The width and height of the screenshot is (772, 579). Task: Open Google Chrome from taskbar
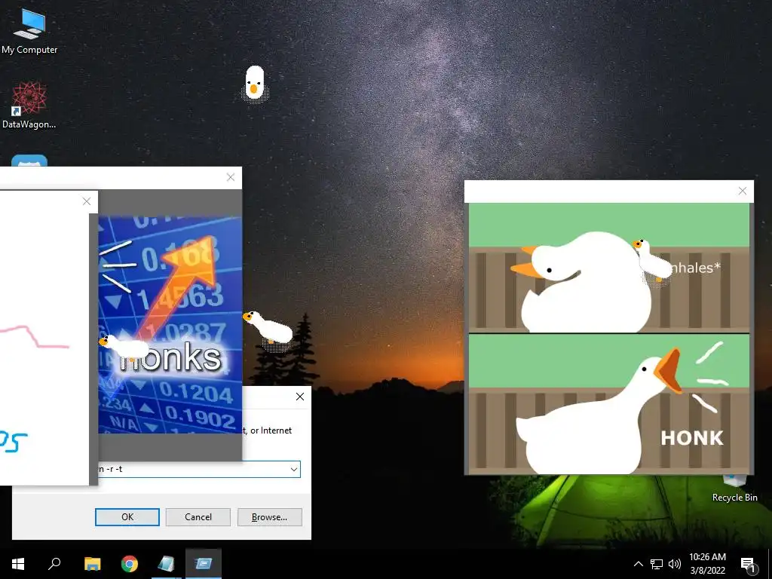tap(130, 564)
